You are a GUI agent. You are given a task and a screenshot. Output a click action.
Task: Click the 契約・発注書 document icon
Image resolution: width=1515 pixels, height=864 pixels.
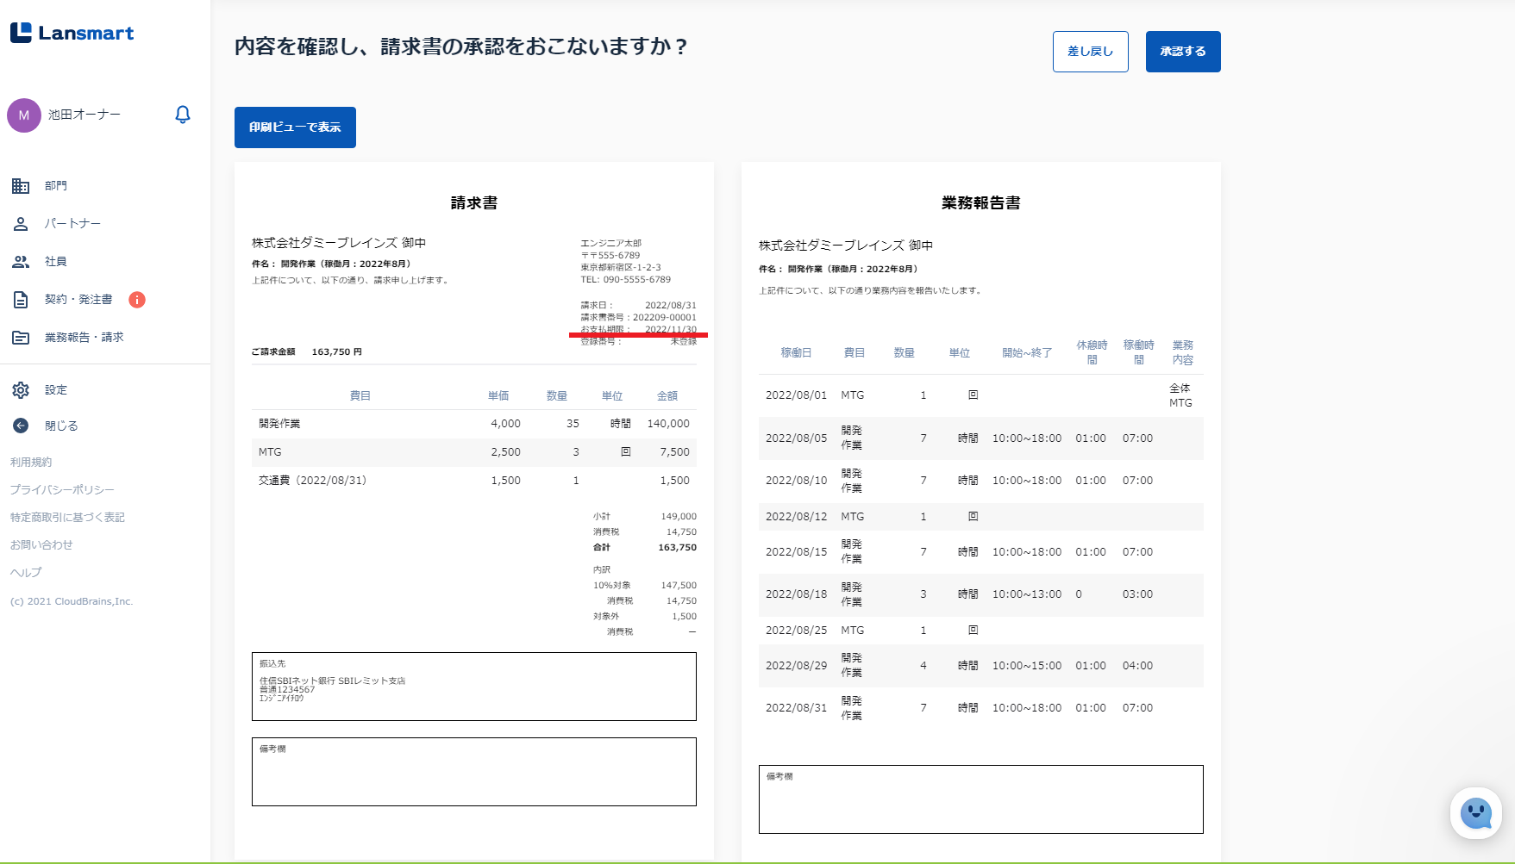click(x=21, y=300)
